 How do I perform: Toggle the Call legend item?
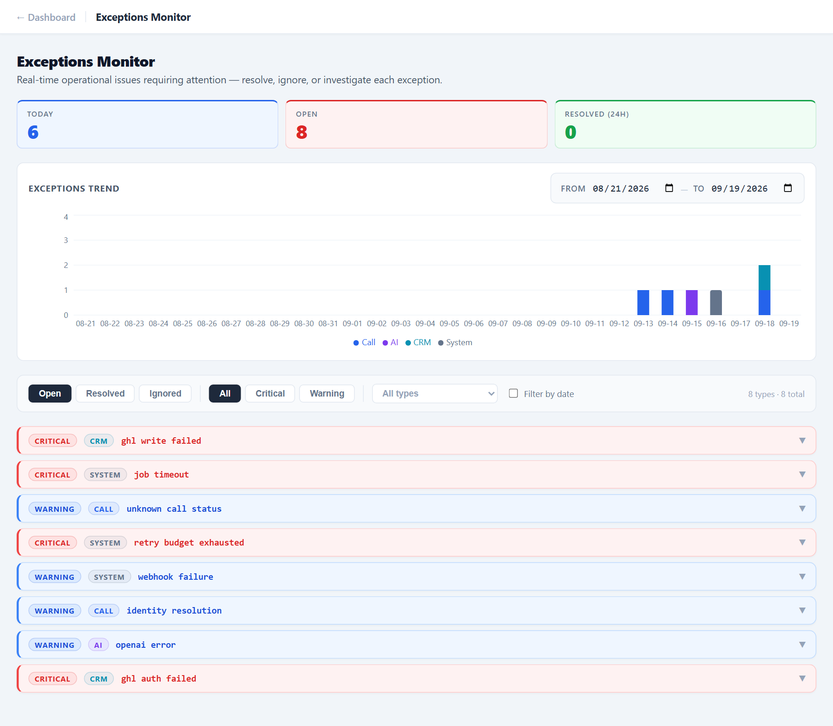point(364,342)
